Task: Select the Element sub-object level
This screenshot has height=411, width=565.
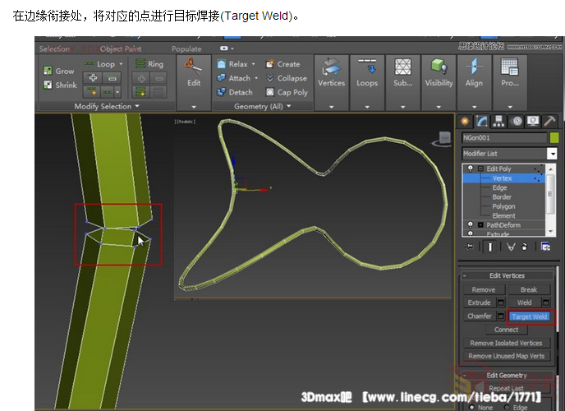Action: click(x=503, y=215)
